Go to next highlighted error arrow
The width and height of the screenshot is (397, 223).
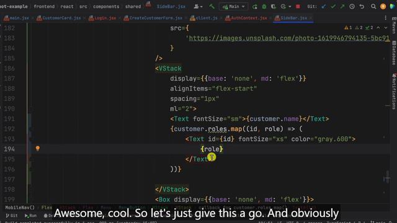(386, 27)
